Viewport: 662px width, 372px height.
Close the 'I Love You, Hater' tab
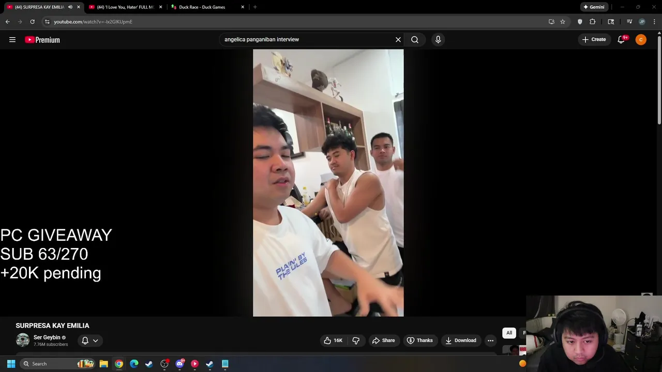160,7
